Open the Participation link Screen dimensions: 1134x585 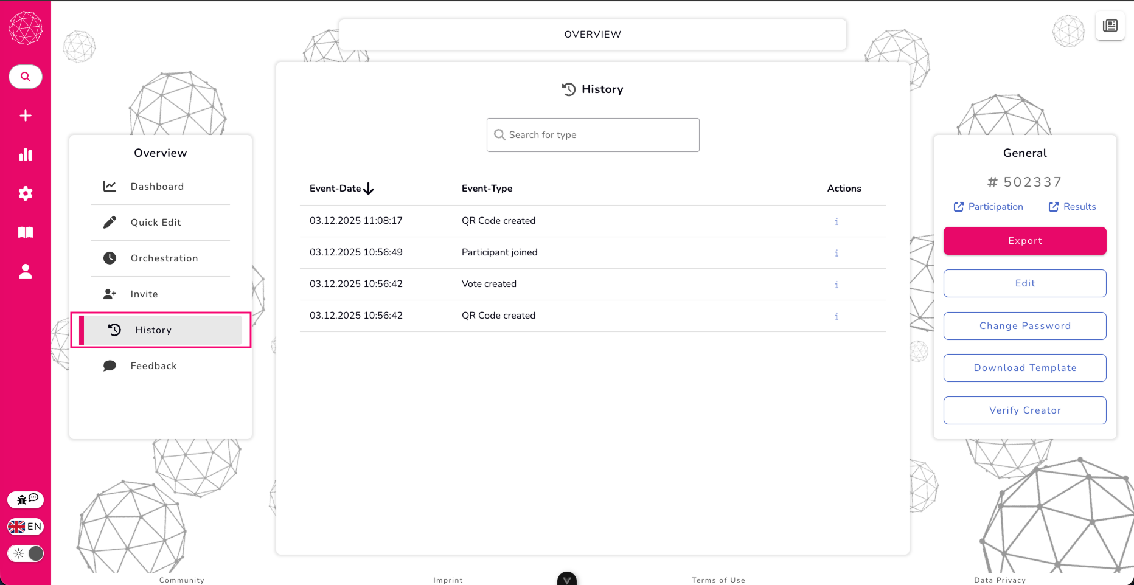click(x=988, y=207)
